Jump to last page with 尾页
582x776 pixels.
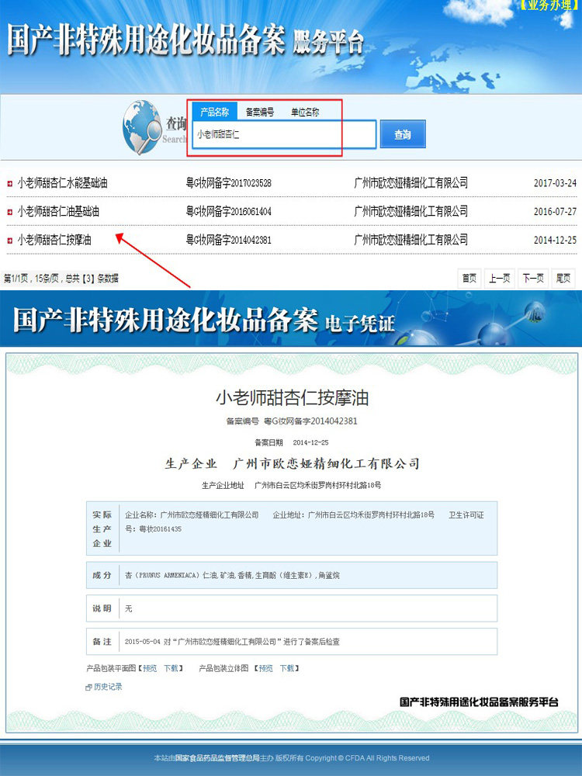[x=563, y=278]
